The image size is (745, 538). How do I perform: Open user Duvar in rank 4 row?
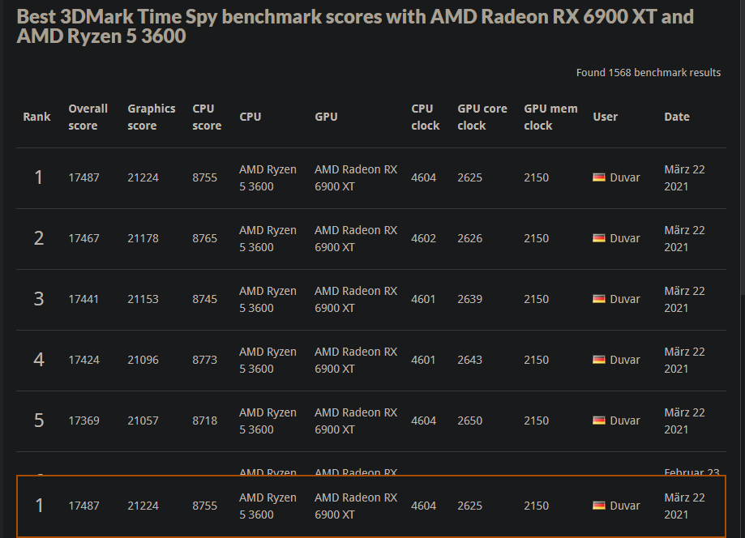[x=625, y=360]
